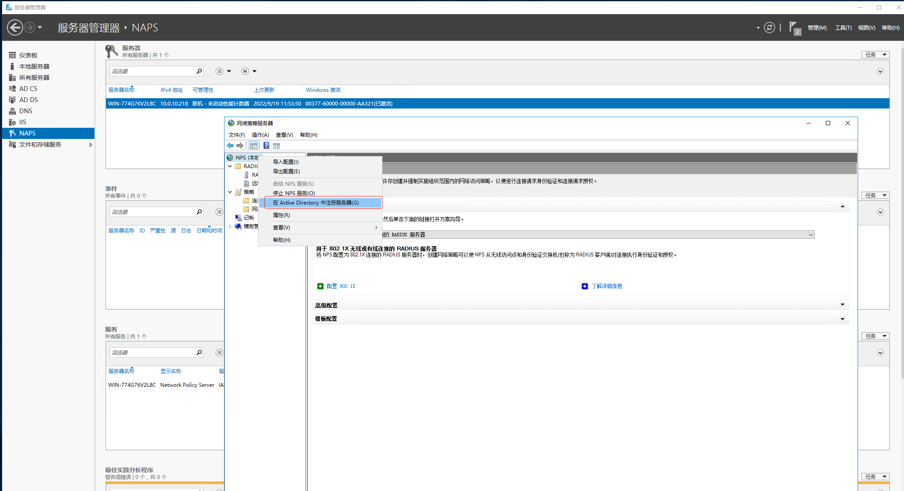Click the magnifier in the services filter box
904x491 pixels.
(x=199, y=352)
